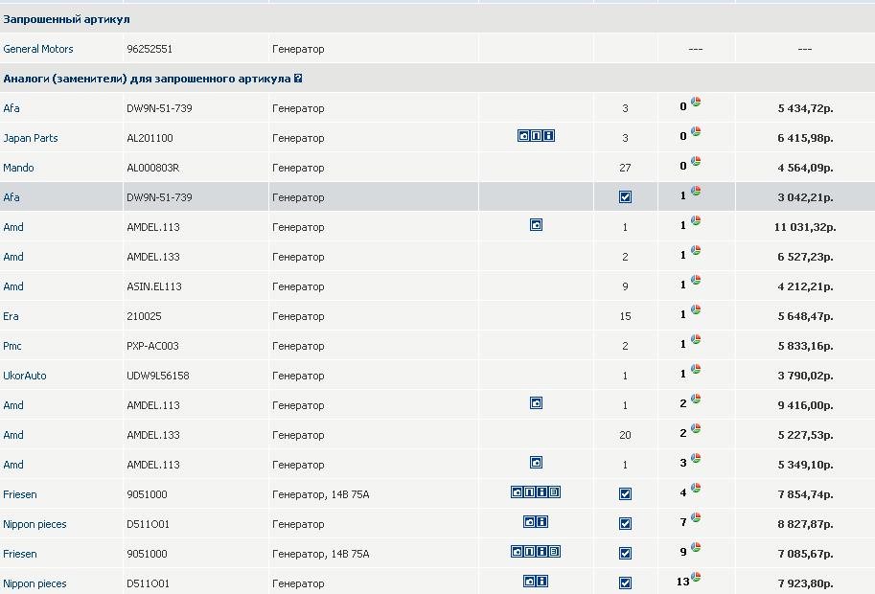Open the list icon for Friesen priced 7 085,67р.
Viewport: 875px width, 594px height.
pyautogui.click(x=555, y=551)
